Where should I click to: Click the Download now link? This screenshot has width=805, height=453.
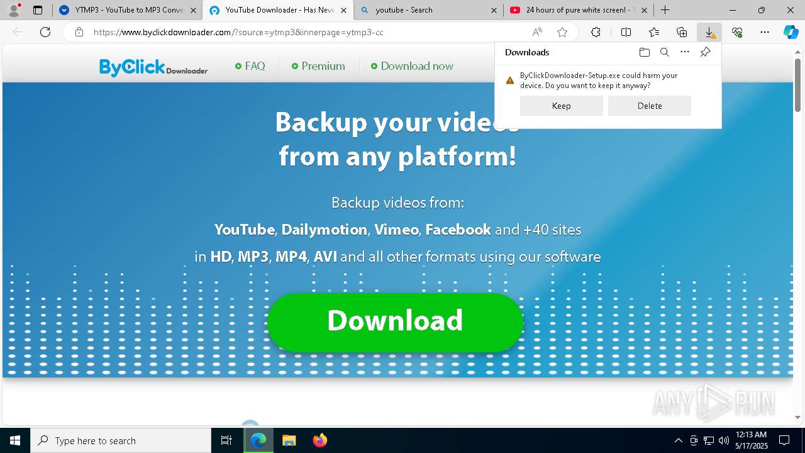click(412, 66)
